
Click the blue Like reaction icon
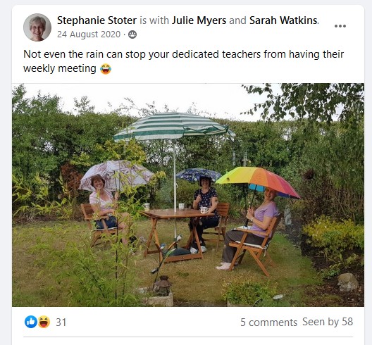[x=31, y=322]
